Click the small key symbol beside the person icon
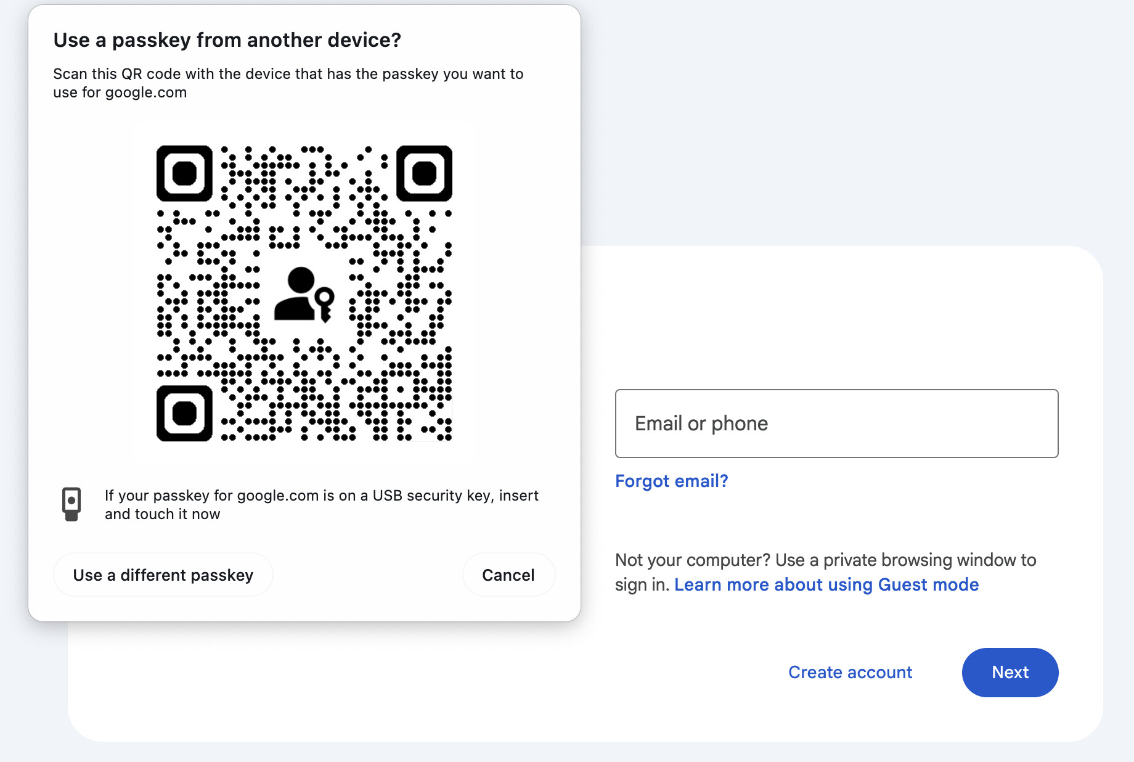This screenshot has height=762, width=1134. [x=325, y=303]
